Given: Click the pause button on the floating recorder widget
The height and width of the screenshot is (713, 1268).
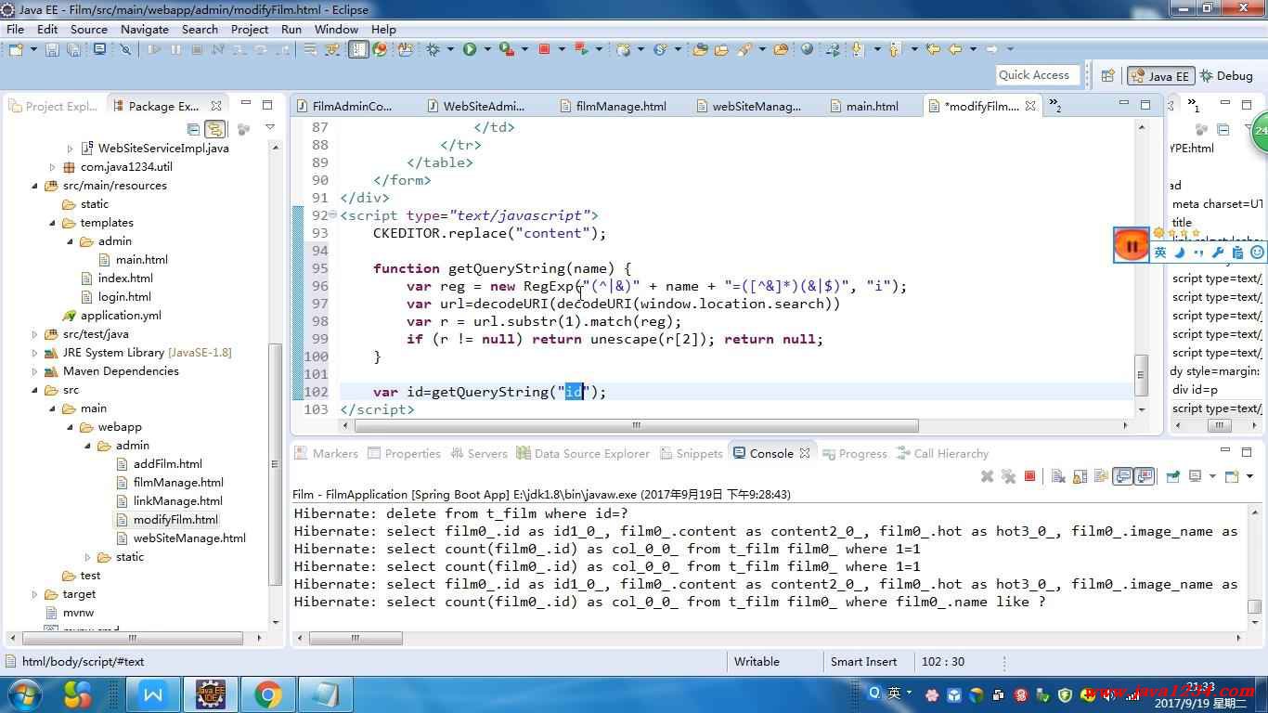Looking at the screenshot, I should [1132, 246].
